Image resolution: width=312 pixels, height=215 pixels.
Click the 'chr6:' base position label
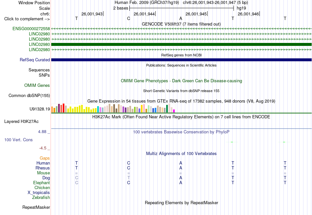45,14
